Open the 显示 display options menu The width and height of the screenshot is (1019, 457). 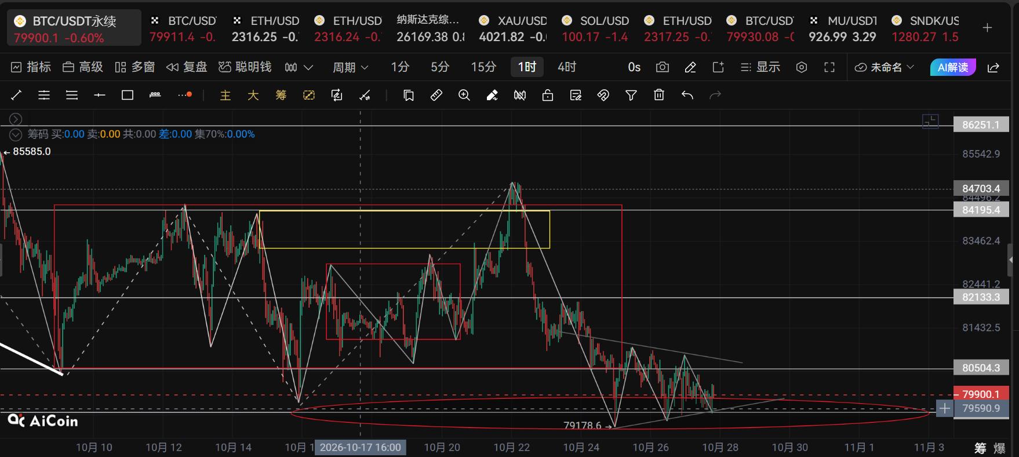click(x=760, y=67)
